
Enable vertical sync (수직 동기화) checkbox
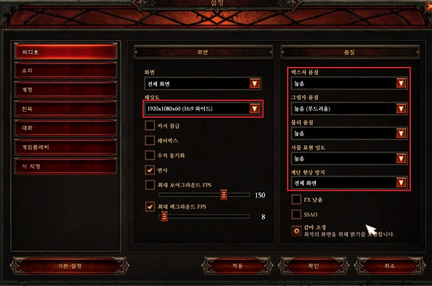coord(150,155)
